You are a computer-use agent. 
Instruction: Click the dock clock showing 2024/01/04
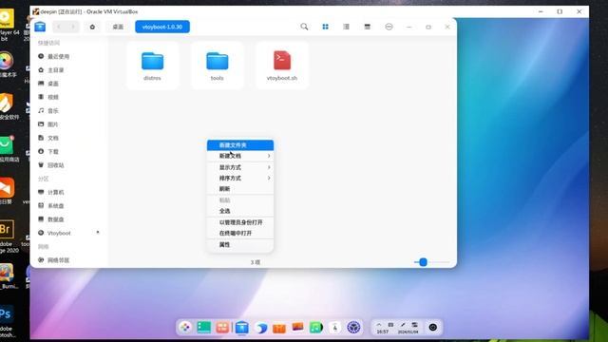408,332
